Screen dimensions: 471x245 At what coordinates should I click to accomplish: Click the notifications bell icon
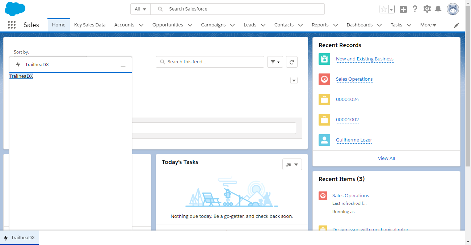438,9
